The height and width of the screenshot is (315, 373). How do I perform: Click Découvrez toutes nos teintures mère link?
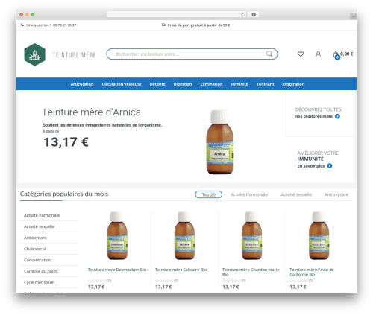(318, 112)
